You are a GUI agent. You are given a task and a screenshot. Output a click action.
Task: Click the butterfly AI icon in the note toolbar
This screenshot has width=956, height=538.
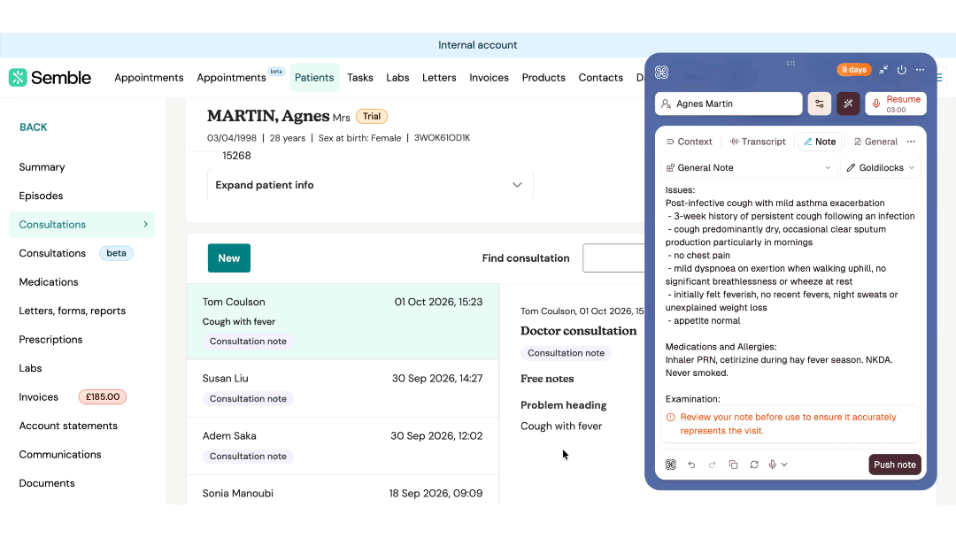coord(671,465)
